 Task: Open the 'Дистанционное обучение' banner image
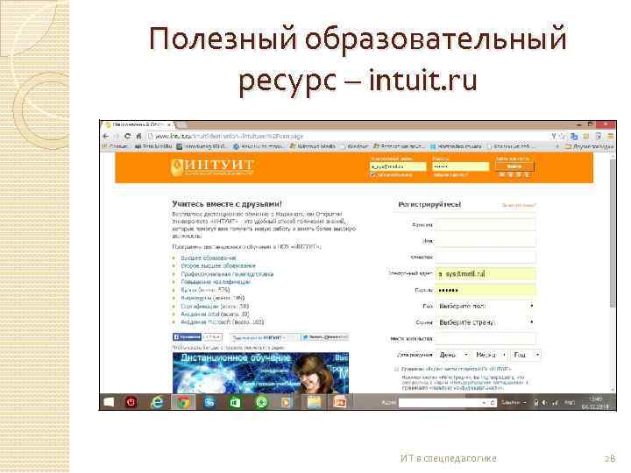pyautogui.click(x=260, y=373)
